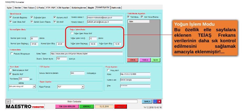
Task: Click the green İŞLEM button
Action: pos(156,60)
